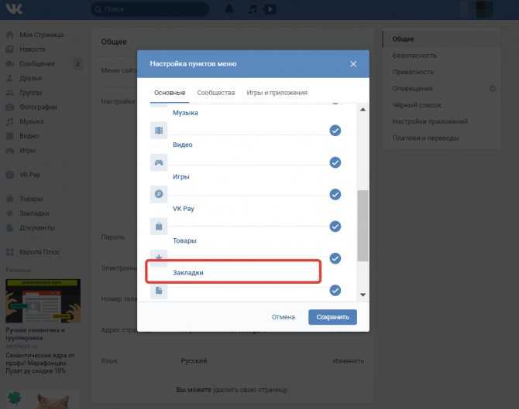519x409 pixels.
Task: Open notifications bell in the top bar
Action: point(229,9)
